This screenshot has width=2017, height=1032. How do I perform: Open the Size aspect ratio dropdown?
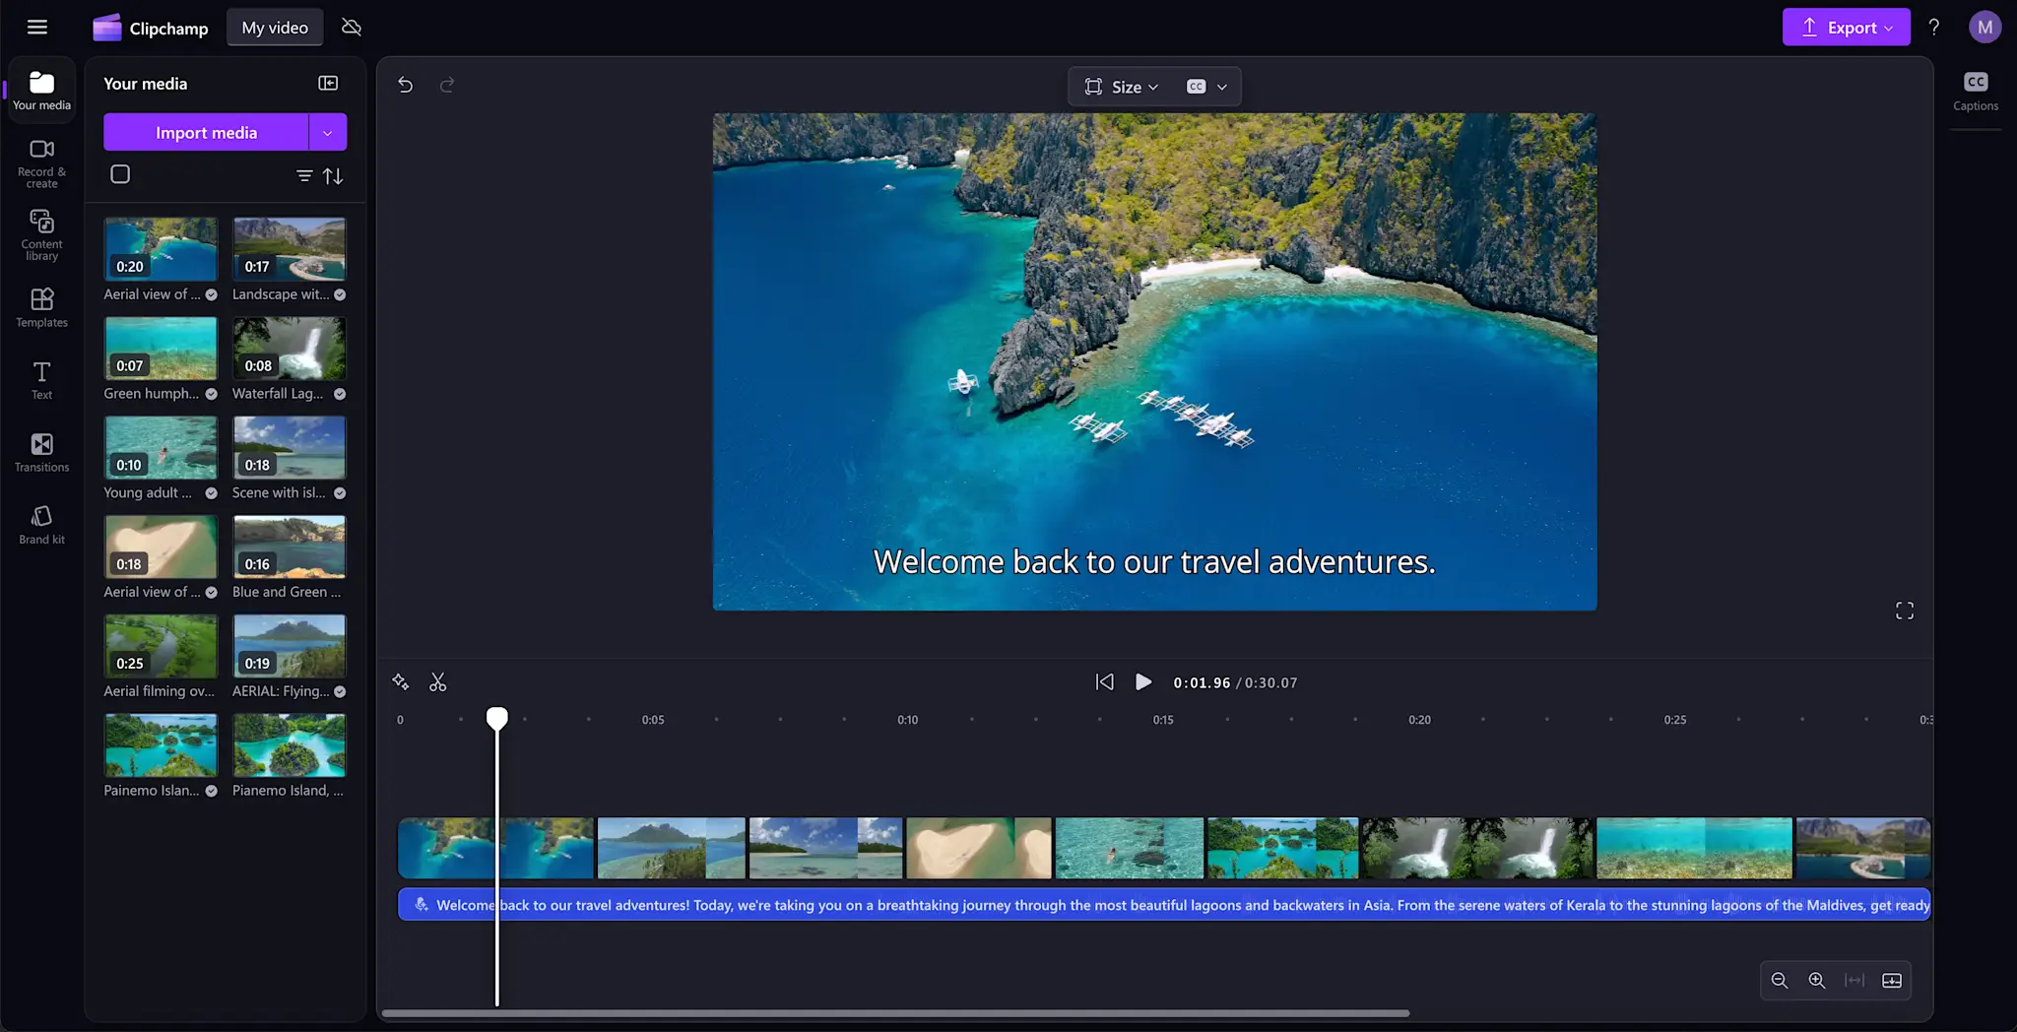[x=1122, y=87]
